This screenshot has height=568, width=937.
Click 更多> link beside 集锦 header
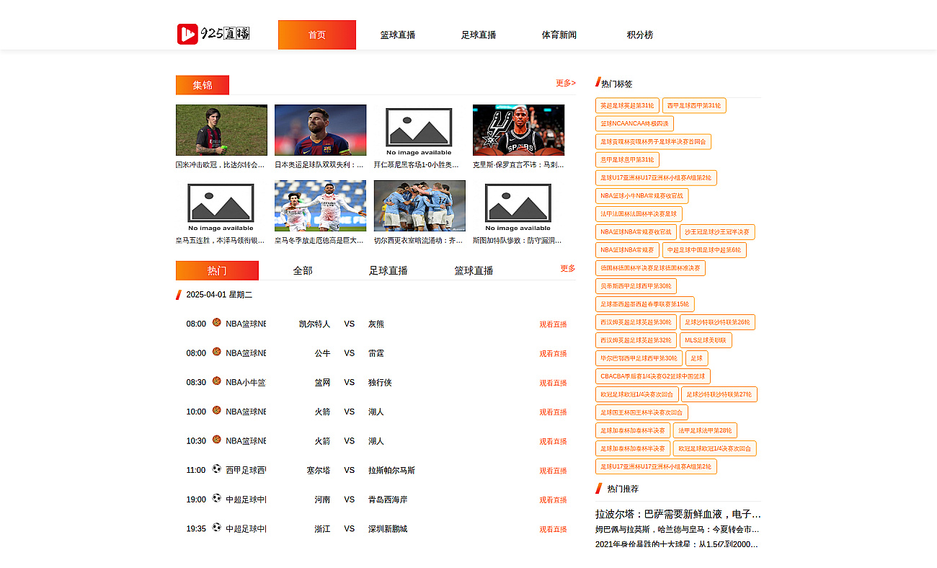(566, 83)
